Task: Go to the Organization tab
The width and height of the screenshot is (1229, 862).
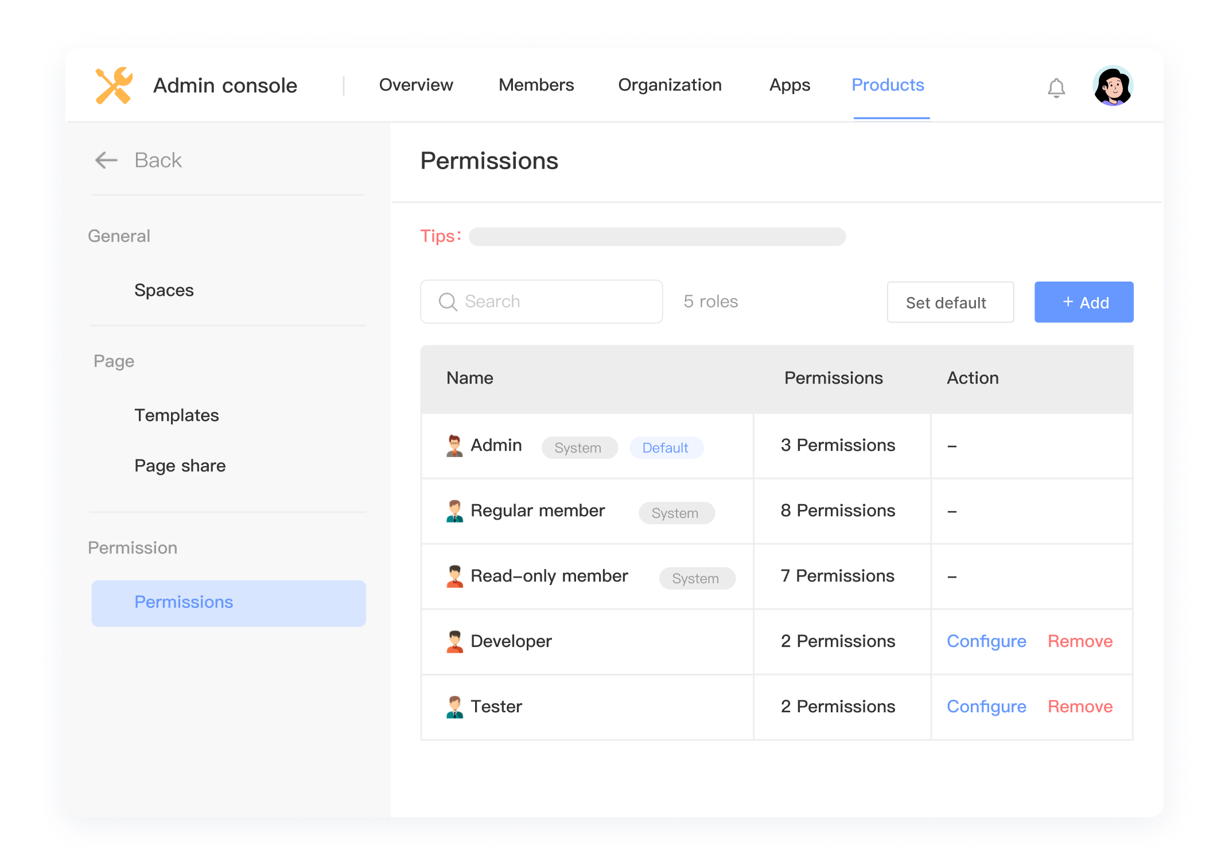Action: point(670,85)
